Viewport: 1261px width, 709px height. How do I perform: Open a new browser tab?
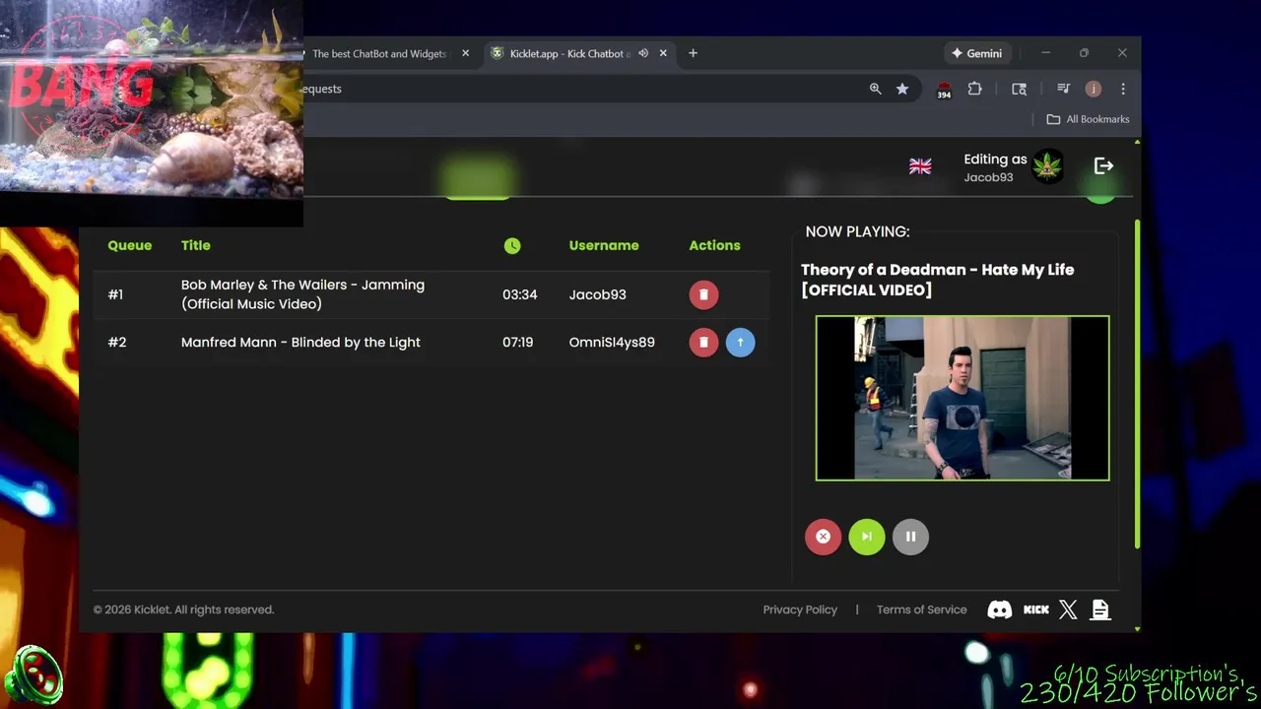point(693,53)
